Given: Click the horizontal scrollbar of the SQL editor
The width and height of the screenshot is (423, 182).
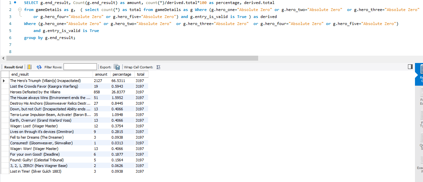Looking at the screenshot, I should pyautogui.click(x=132, y=58).
